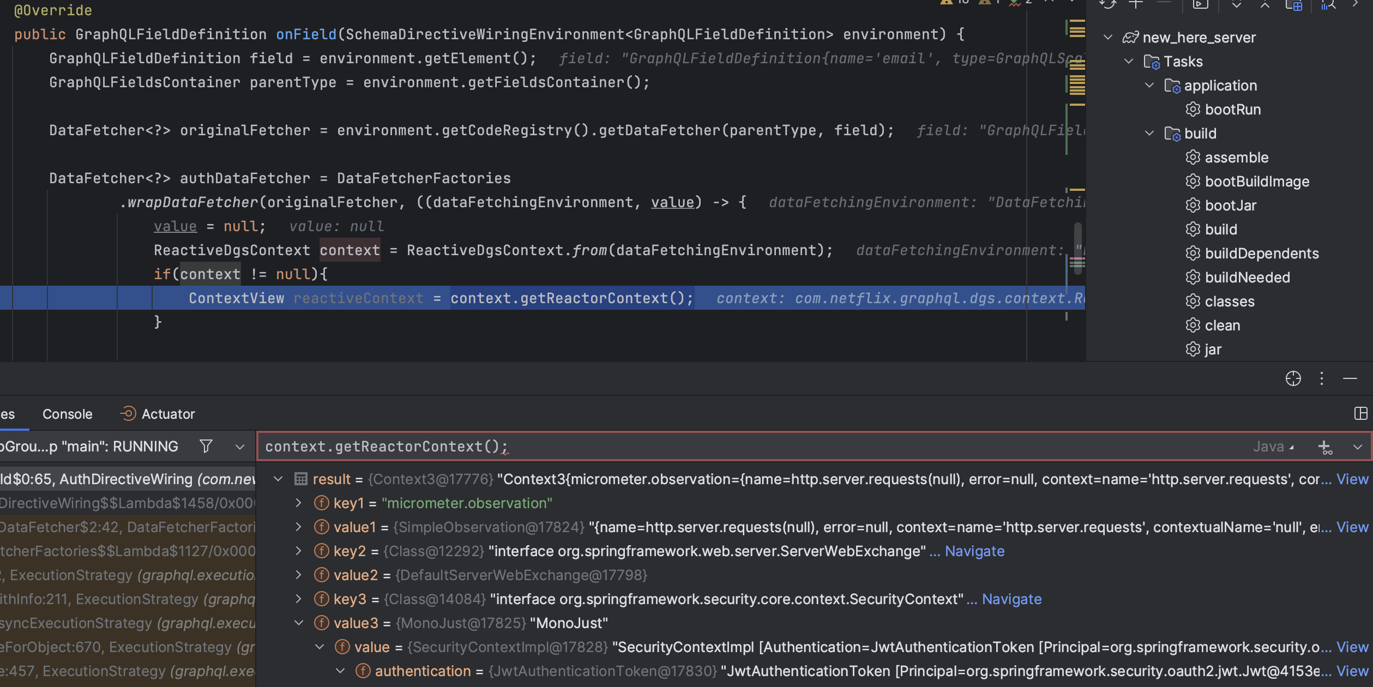Expand the result variable node
This screenshot has width=1373, height=687.
278,479
